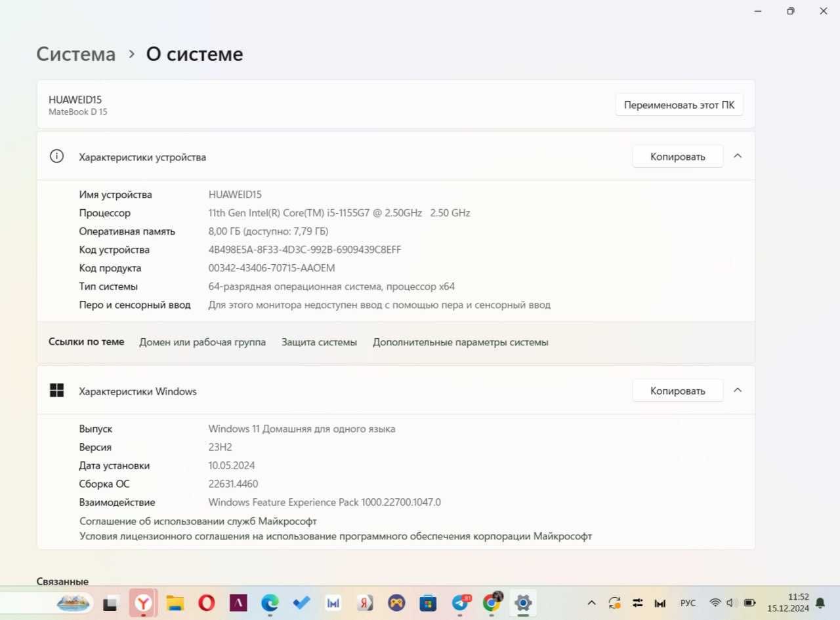
Task: Open the notification bell
Action: coord(820,603)
